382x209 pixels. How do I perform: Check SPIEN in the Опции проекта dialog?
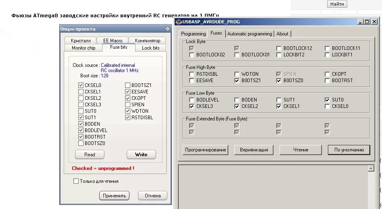click(x=127, y=105)
